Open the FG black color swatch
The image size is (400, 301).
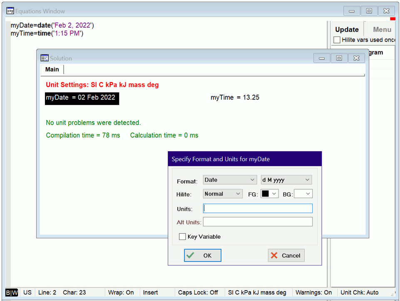(269, 194)
